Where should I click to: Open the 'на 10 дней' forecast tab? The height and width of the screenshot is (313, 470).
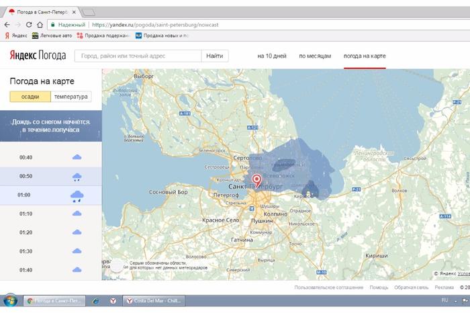coord(271,56)
